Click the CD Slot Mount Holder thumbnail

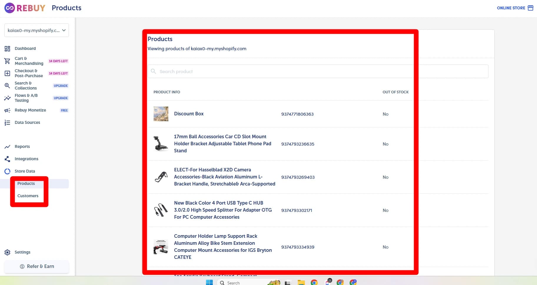(161, 144)
